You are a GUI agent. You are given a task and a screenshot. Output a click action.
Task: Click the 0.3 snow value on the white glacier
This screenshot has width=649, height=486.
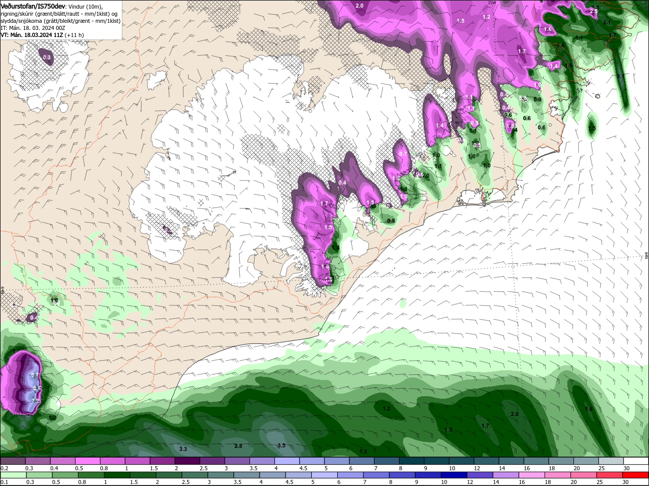[47, 57]
